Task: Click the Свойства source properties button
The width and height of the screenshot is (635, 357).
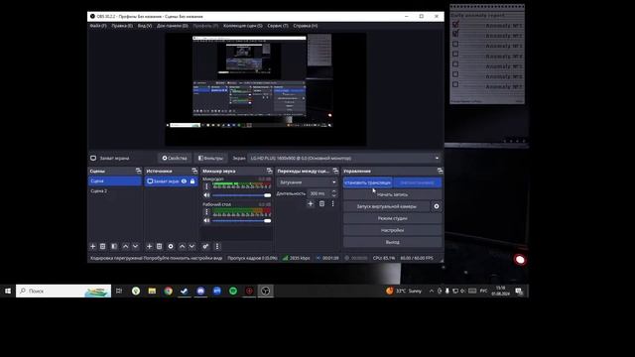Action: [x=175, y=159]
